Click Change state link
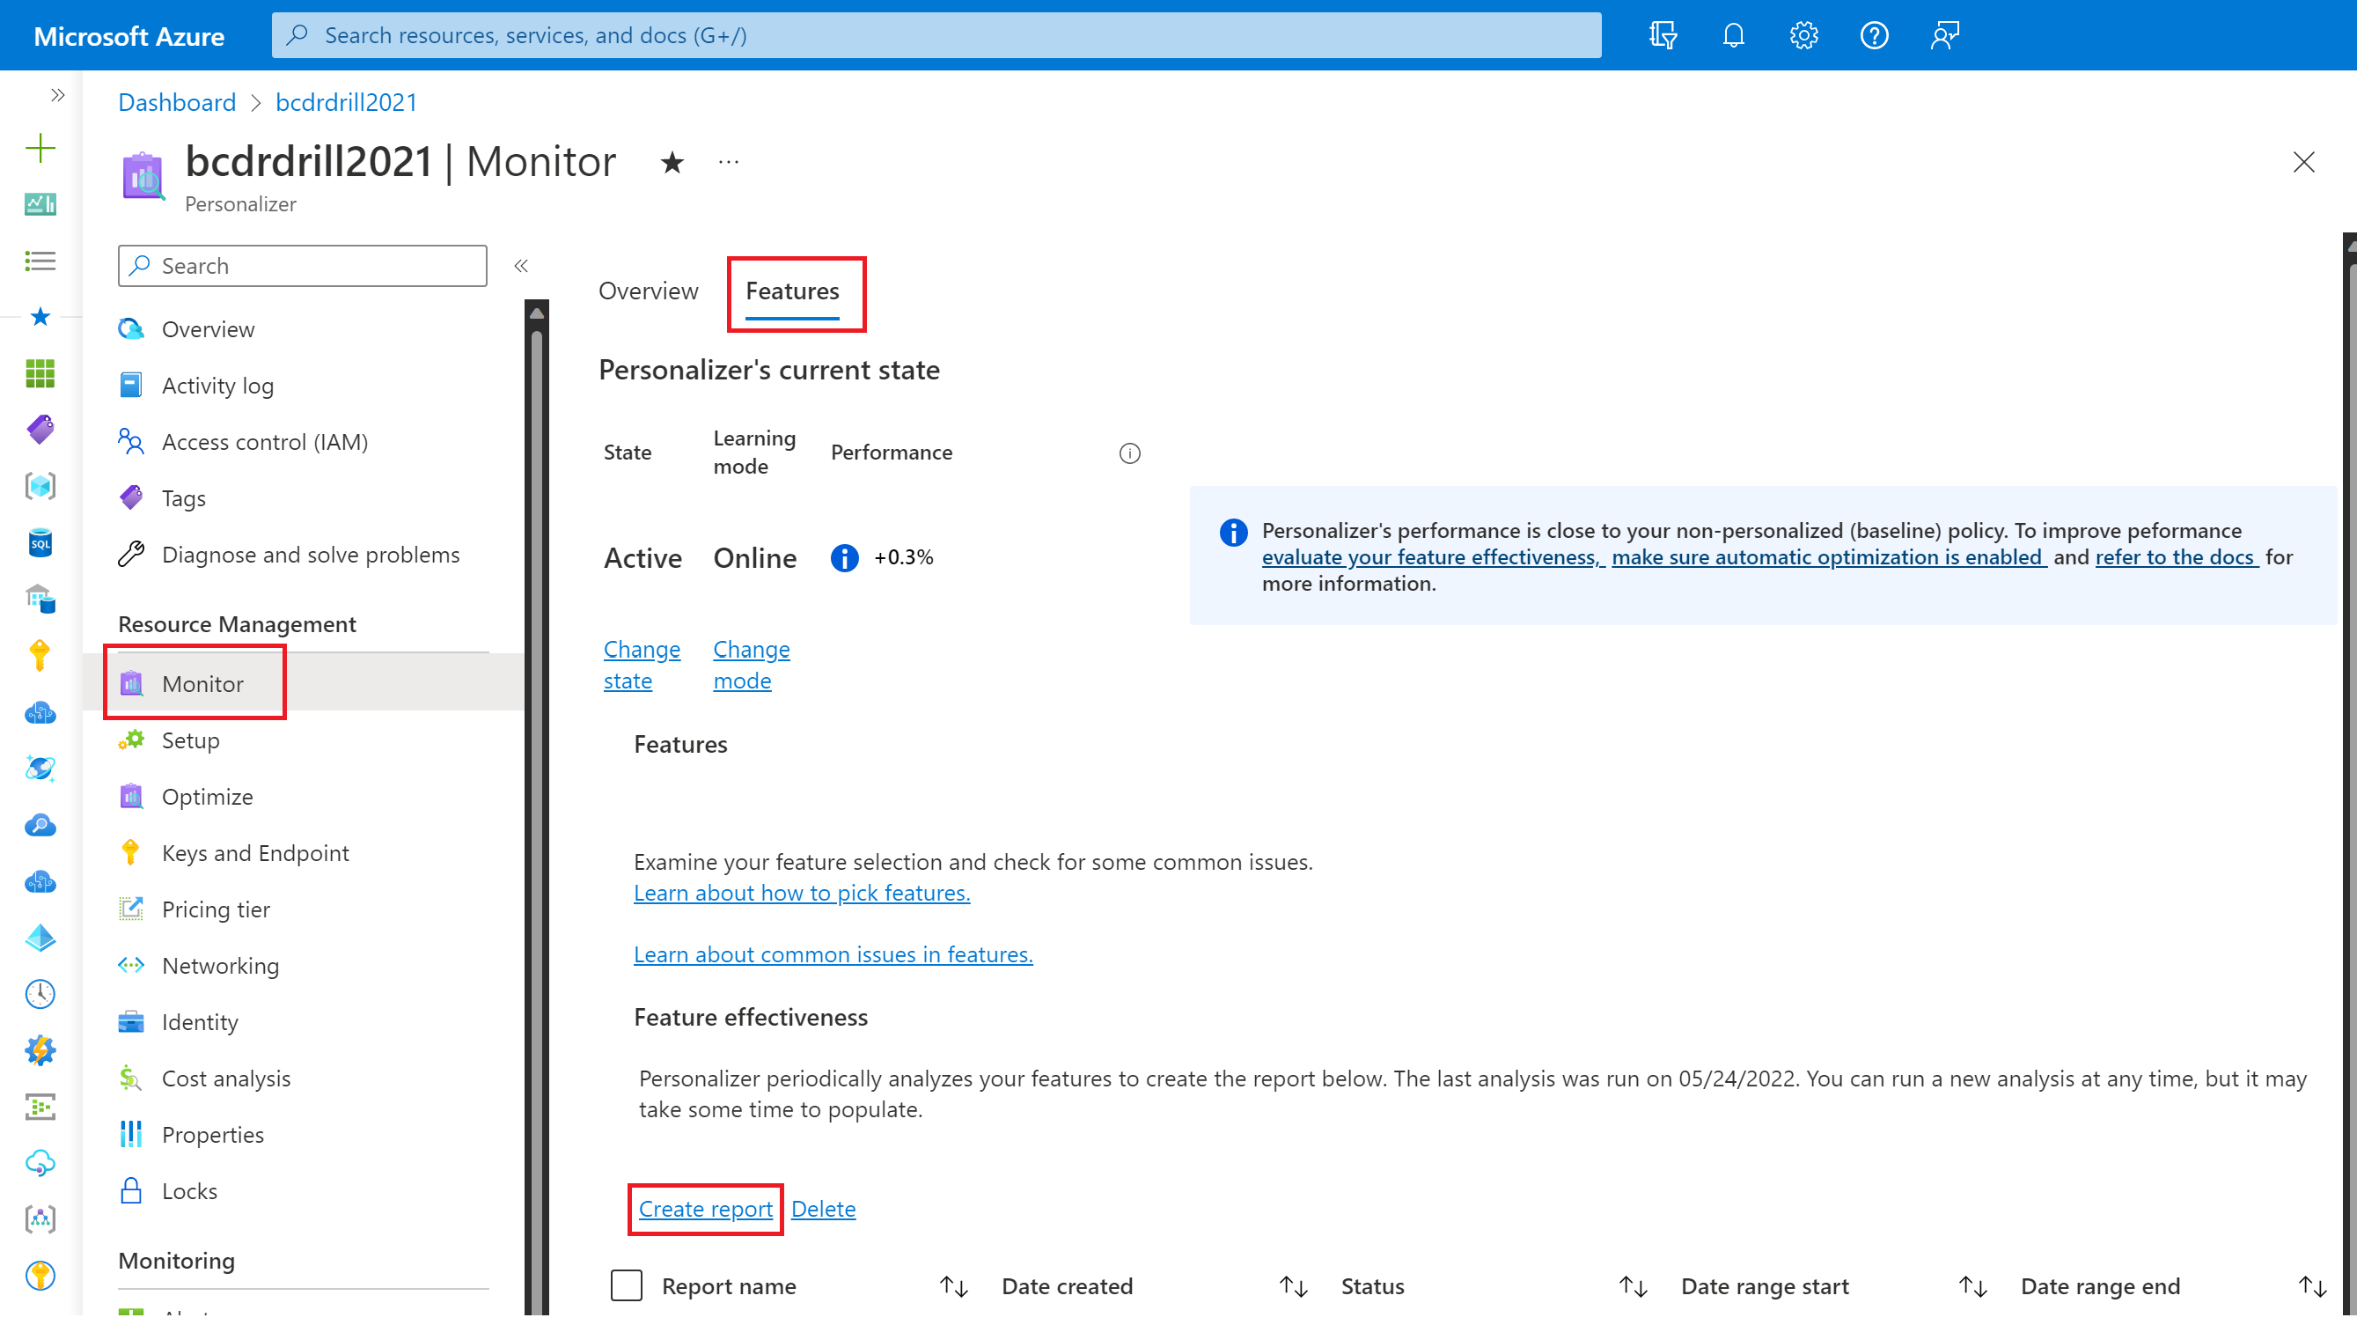This screenshot has height=1325, width=2357. [641, 664]
